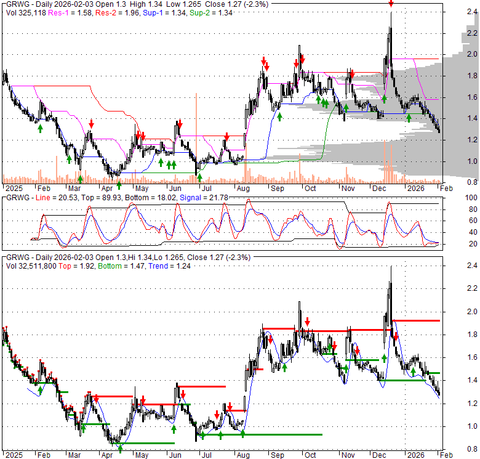This screenshot has height=459, width=480.
Task: Select the green arrow in early January 2026, top chart
Action: (409, 118)
